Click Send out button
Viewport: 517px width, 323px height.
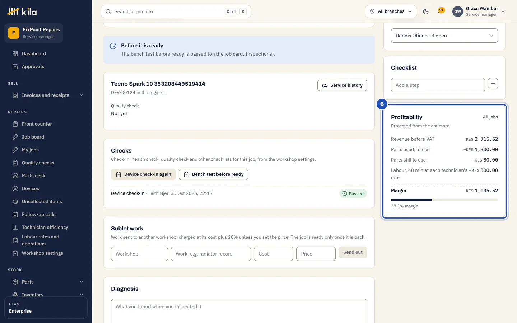click(x=353, y=252)
